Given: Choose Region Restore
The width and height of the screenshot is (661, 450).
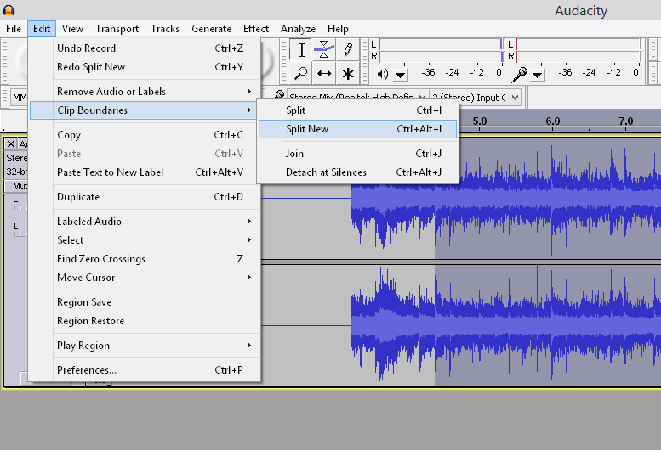Looking at the screenshot, I should (x=144, y=321).
